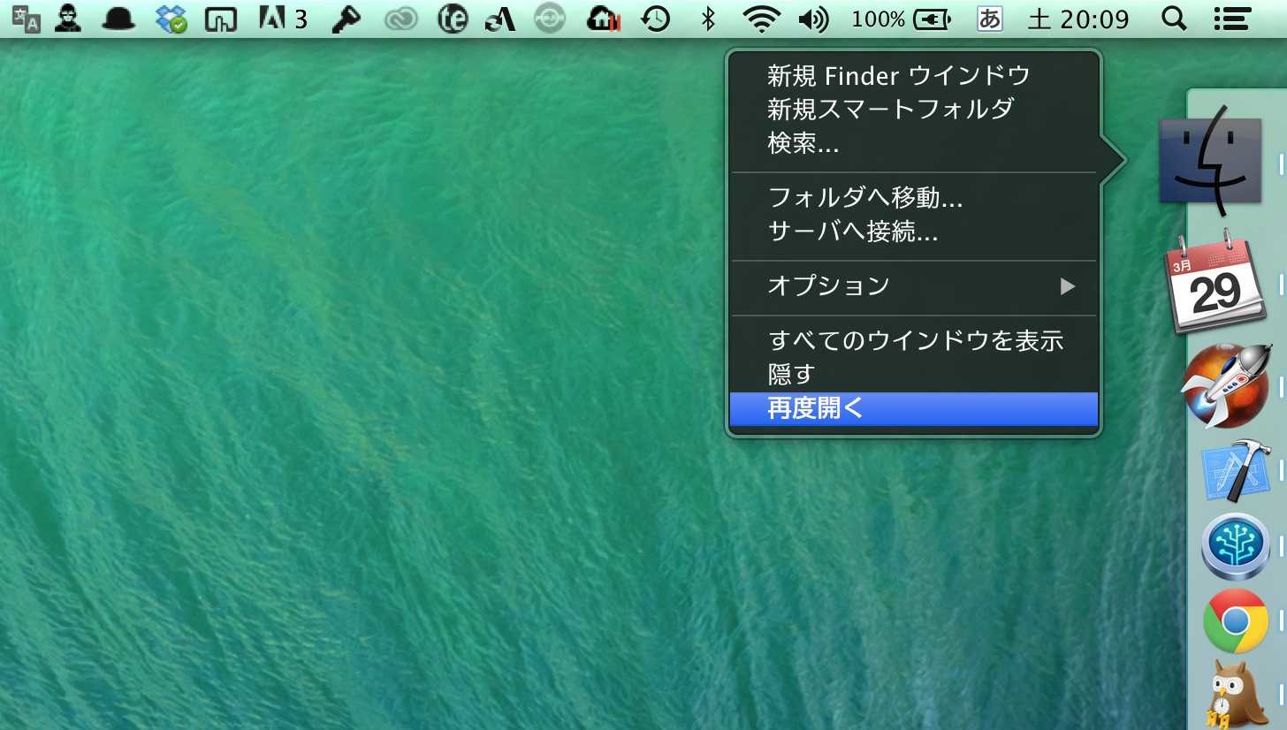Viewport: 1287px width, 730px height.
Task: Launch the rocket-on-globe app in the Dock
Action: point(1226,385)
